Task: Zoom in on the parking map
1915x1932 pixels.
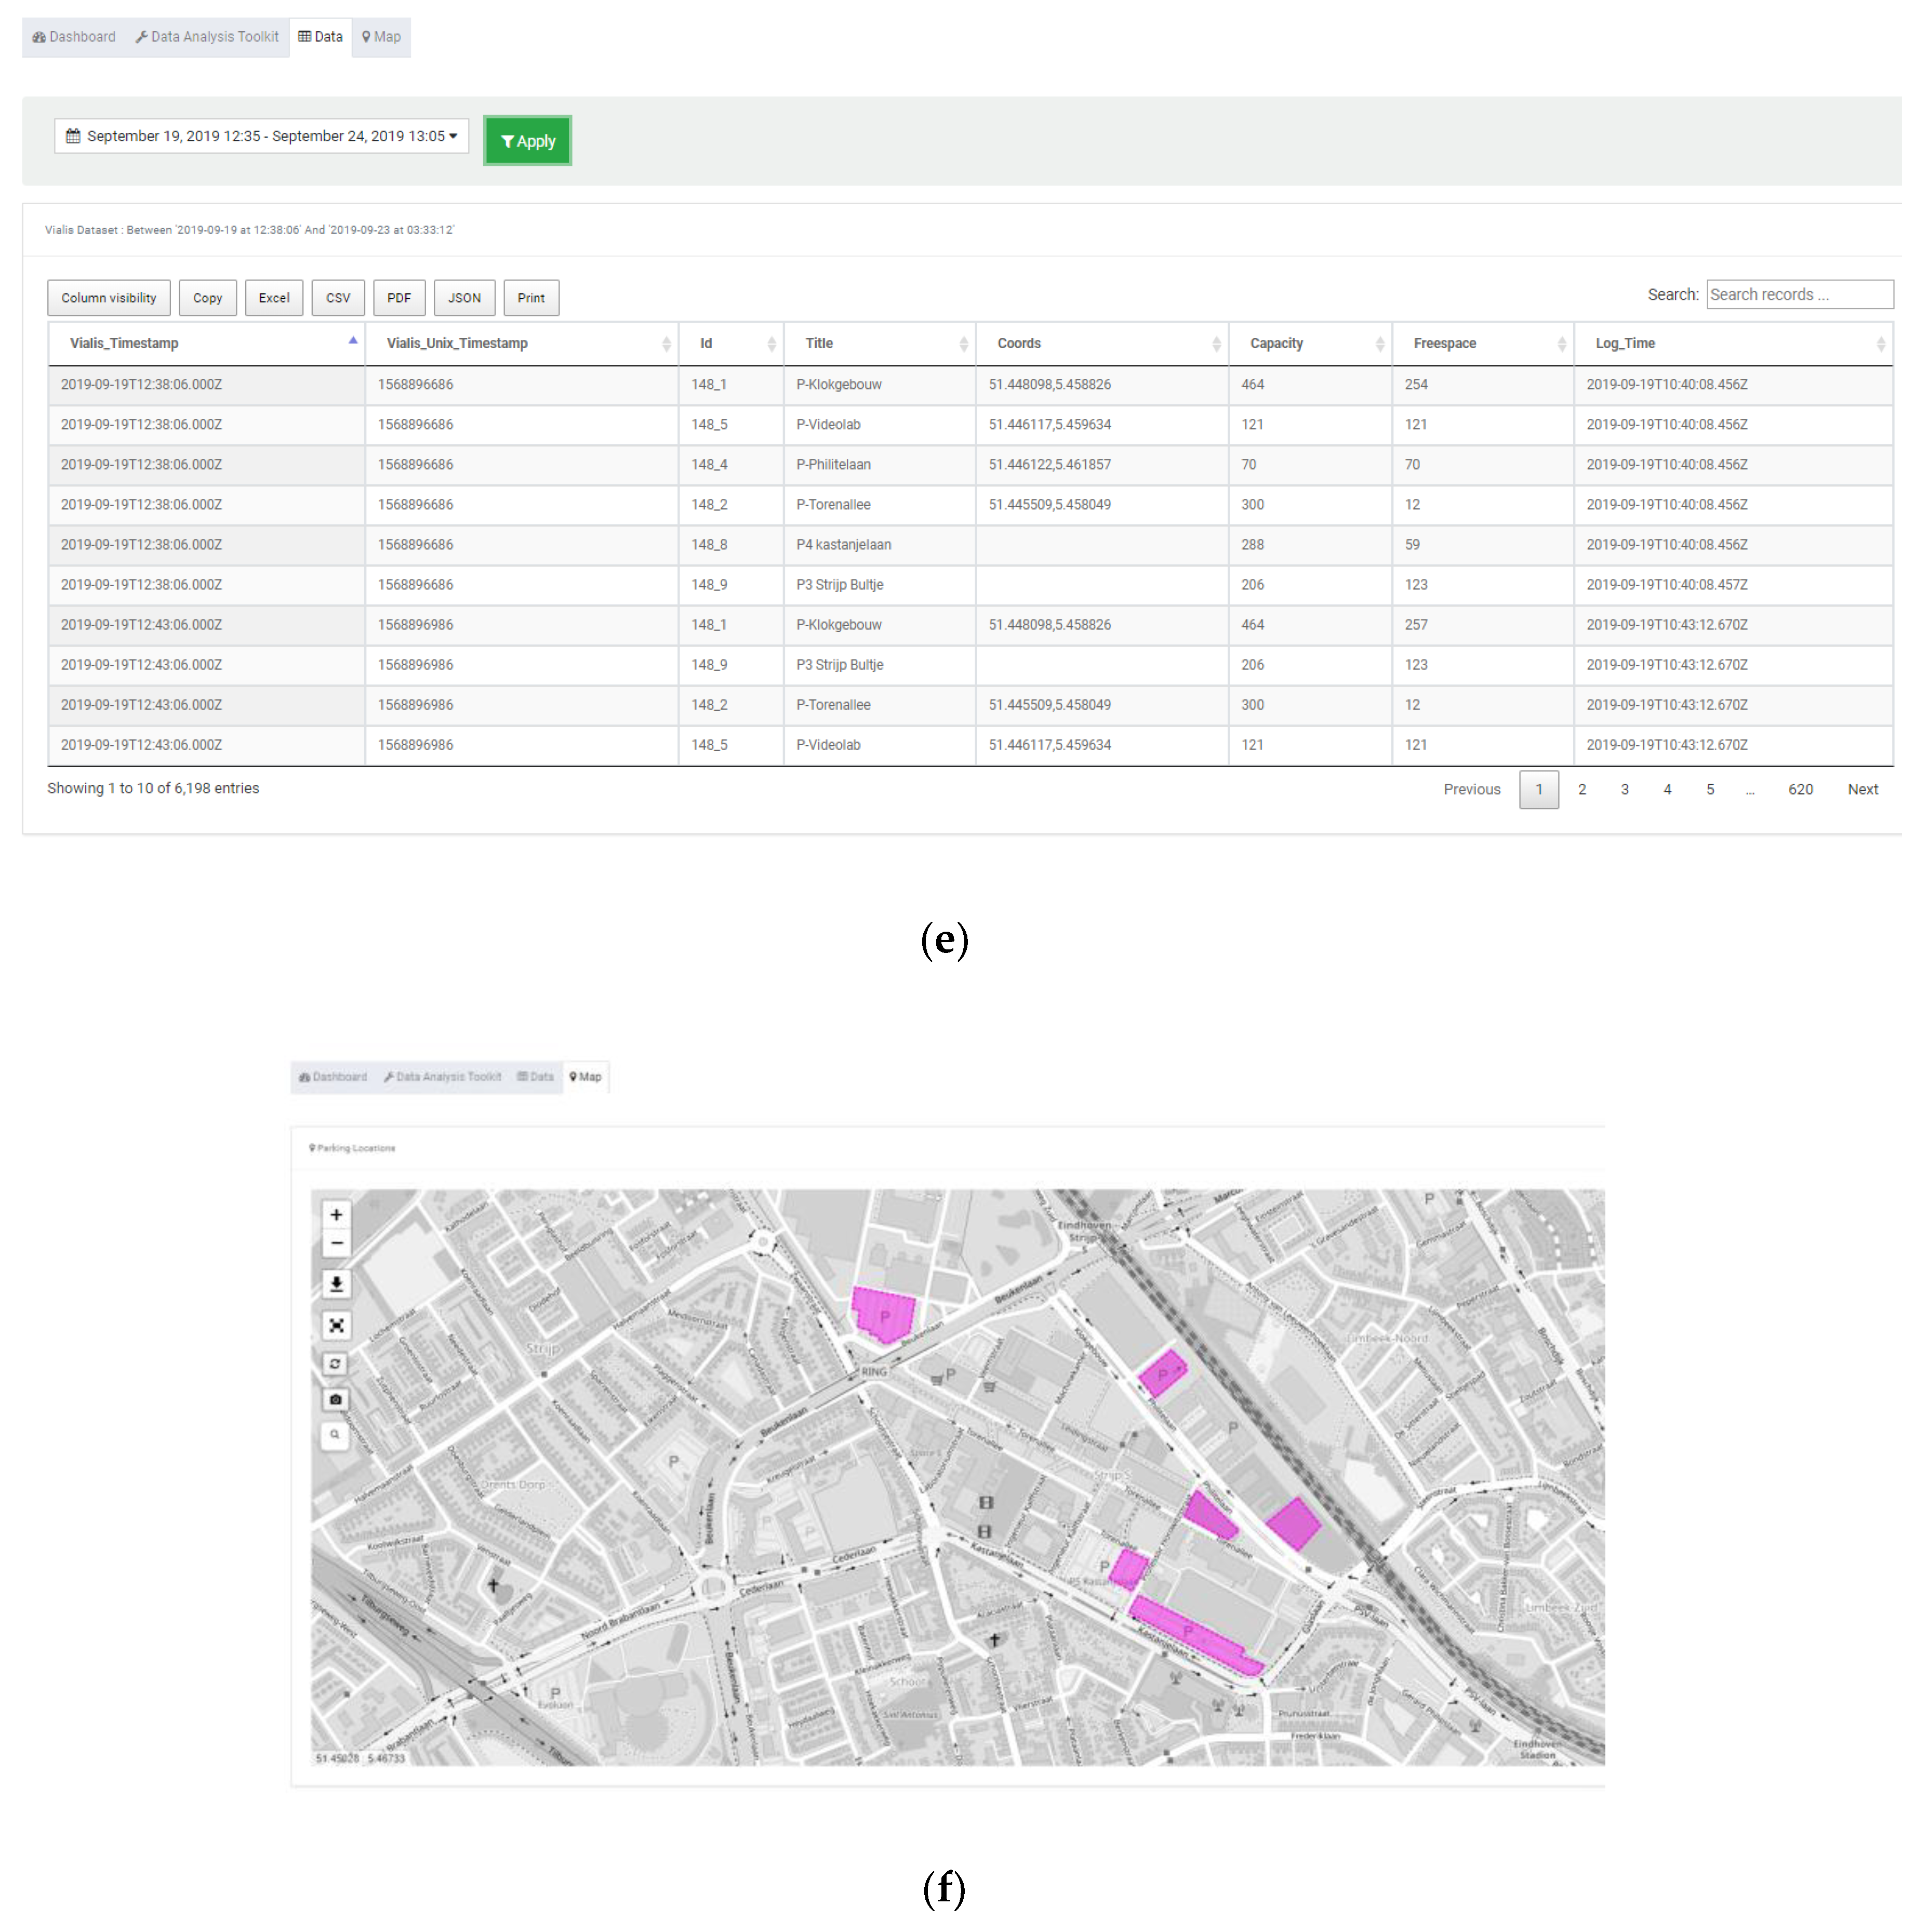Action: tap(336, 1214)
